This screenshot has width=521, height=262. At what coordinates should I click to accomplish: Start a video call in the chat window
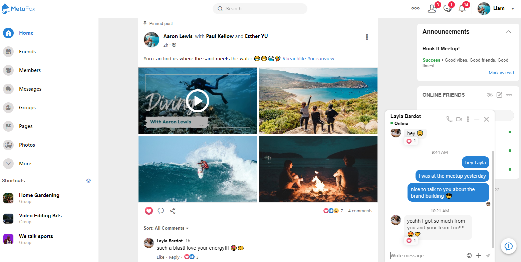click(x=459, y=119)
